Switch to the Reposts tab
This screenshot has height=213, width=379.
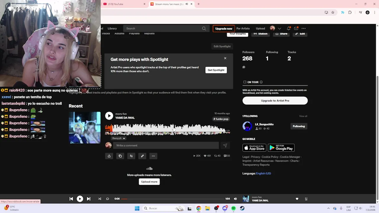pyautogui.click(x=149, y=33)
